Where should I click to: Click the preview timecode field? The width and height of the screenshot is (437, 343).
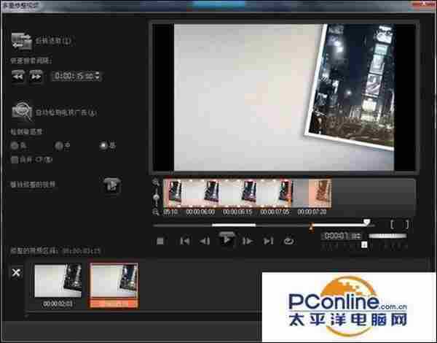tap(342, 236)
